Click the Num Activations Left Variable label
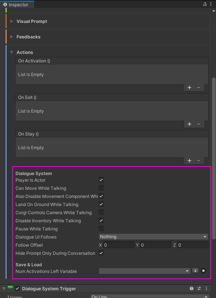The image size is (216, 298). (x=46, y=271)
